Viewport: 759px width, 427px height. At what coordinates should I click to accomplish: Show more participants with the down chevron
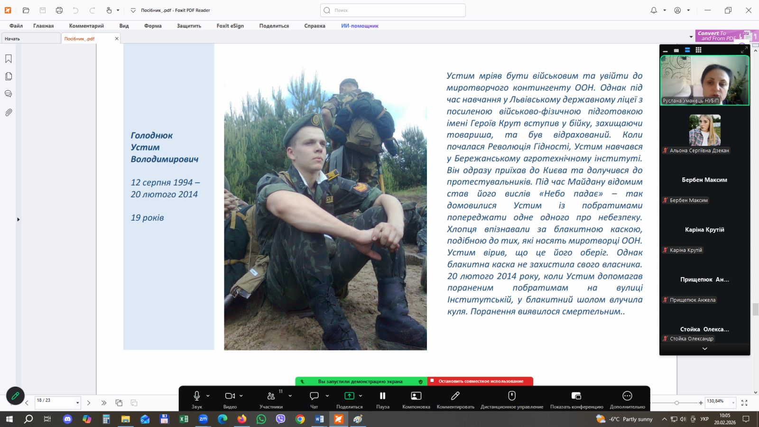704,349
